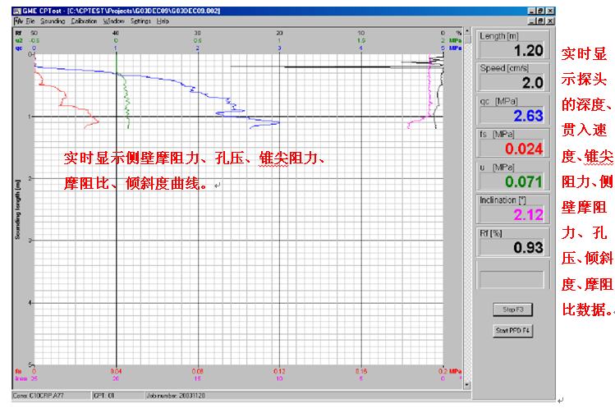Close the inner sounding document window

click(549, 21)
